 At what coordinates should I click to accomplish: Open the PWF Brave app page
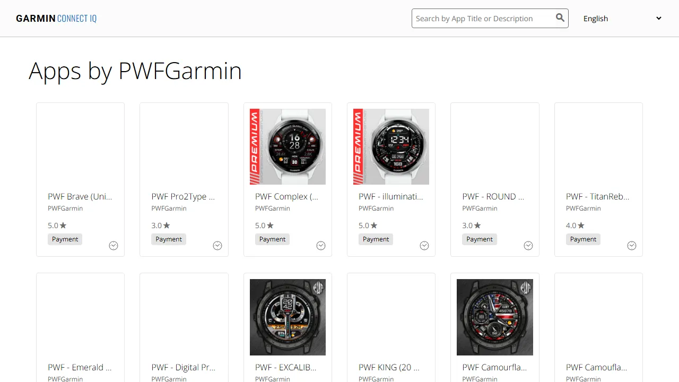coord(80,196)
